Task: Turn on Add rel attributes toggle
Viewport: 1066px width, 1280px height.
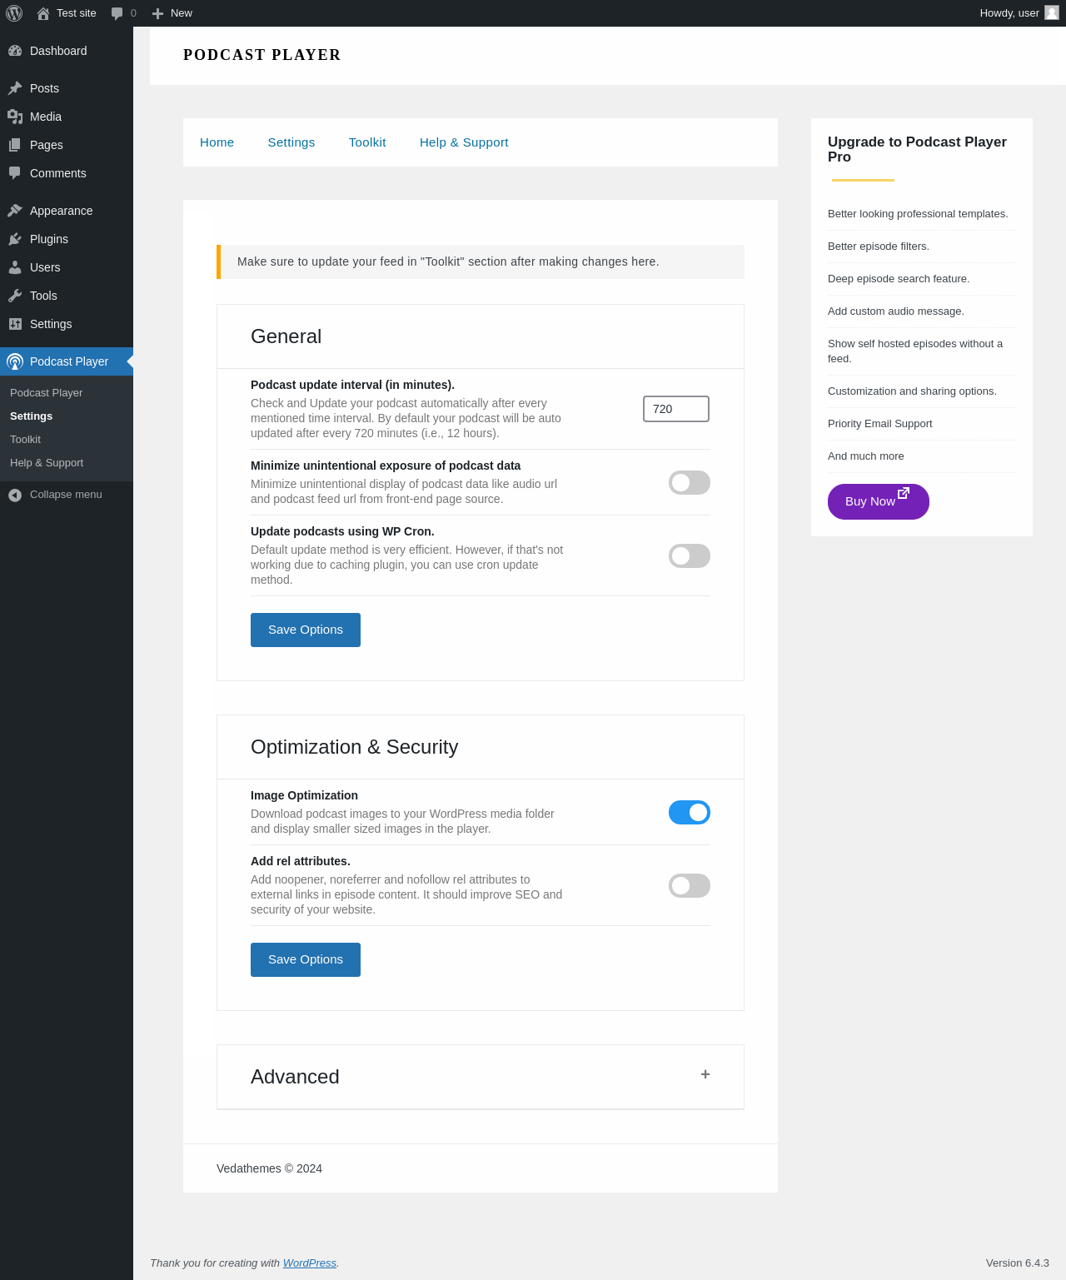Action: click(689, 886)
